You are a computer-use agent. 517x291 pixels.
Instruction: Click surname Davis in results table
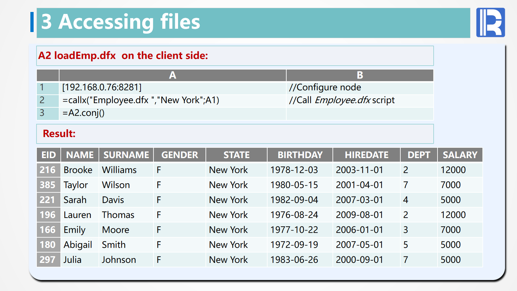pos(113,200)
